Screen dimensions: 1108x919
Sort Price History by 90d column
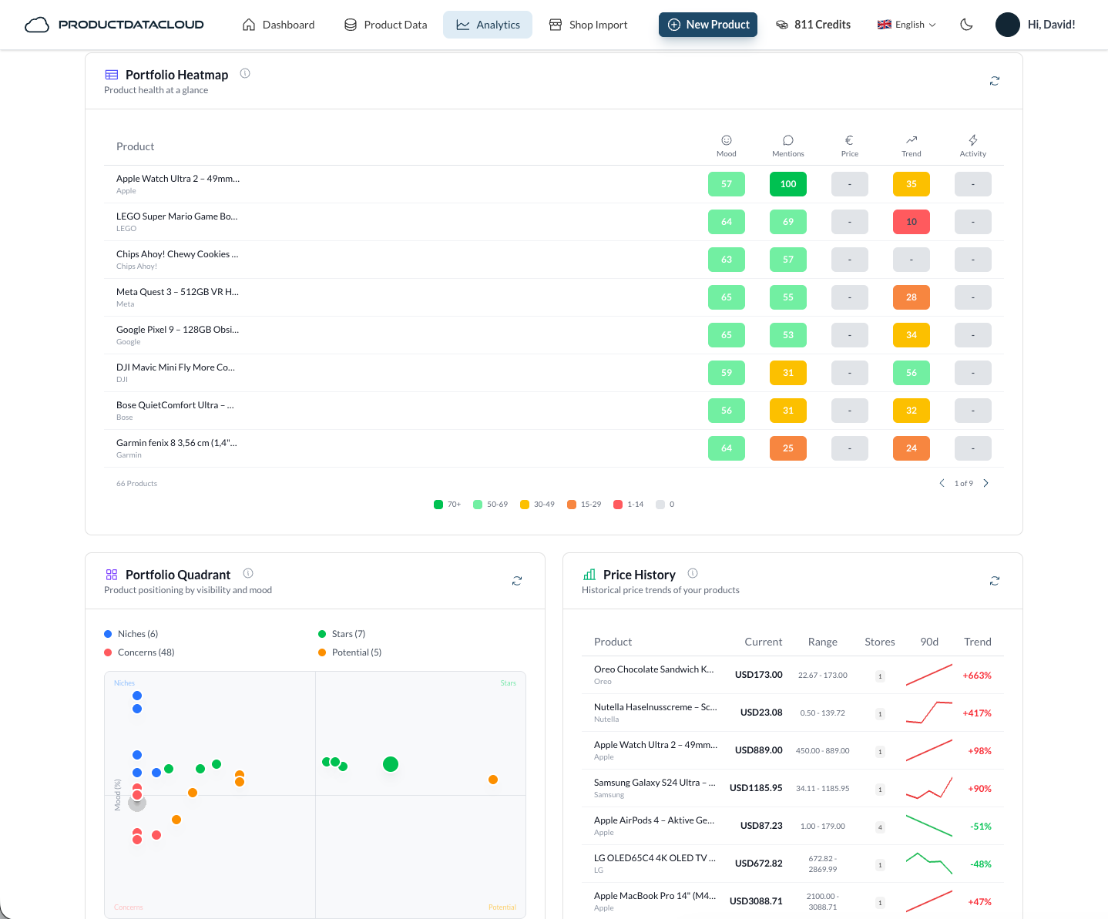[929, 642]
